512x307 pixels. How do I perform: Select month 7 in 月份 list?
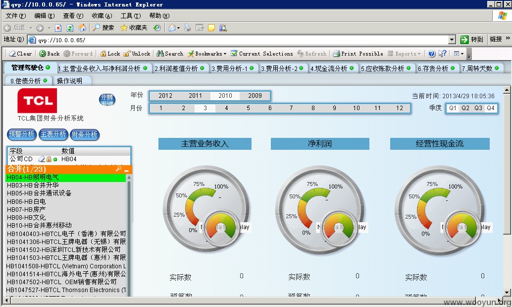pos(291,108)
